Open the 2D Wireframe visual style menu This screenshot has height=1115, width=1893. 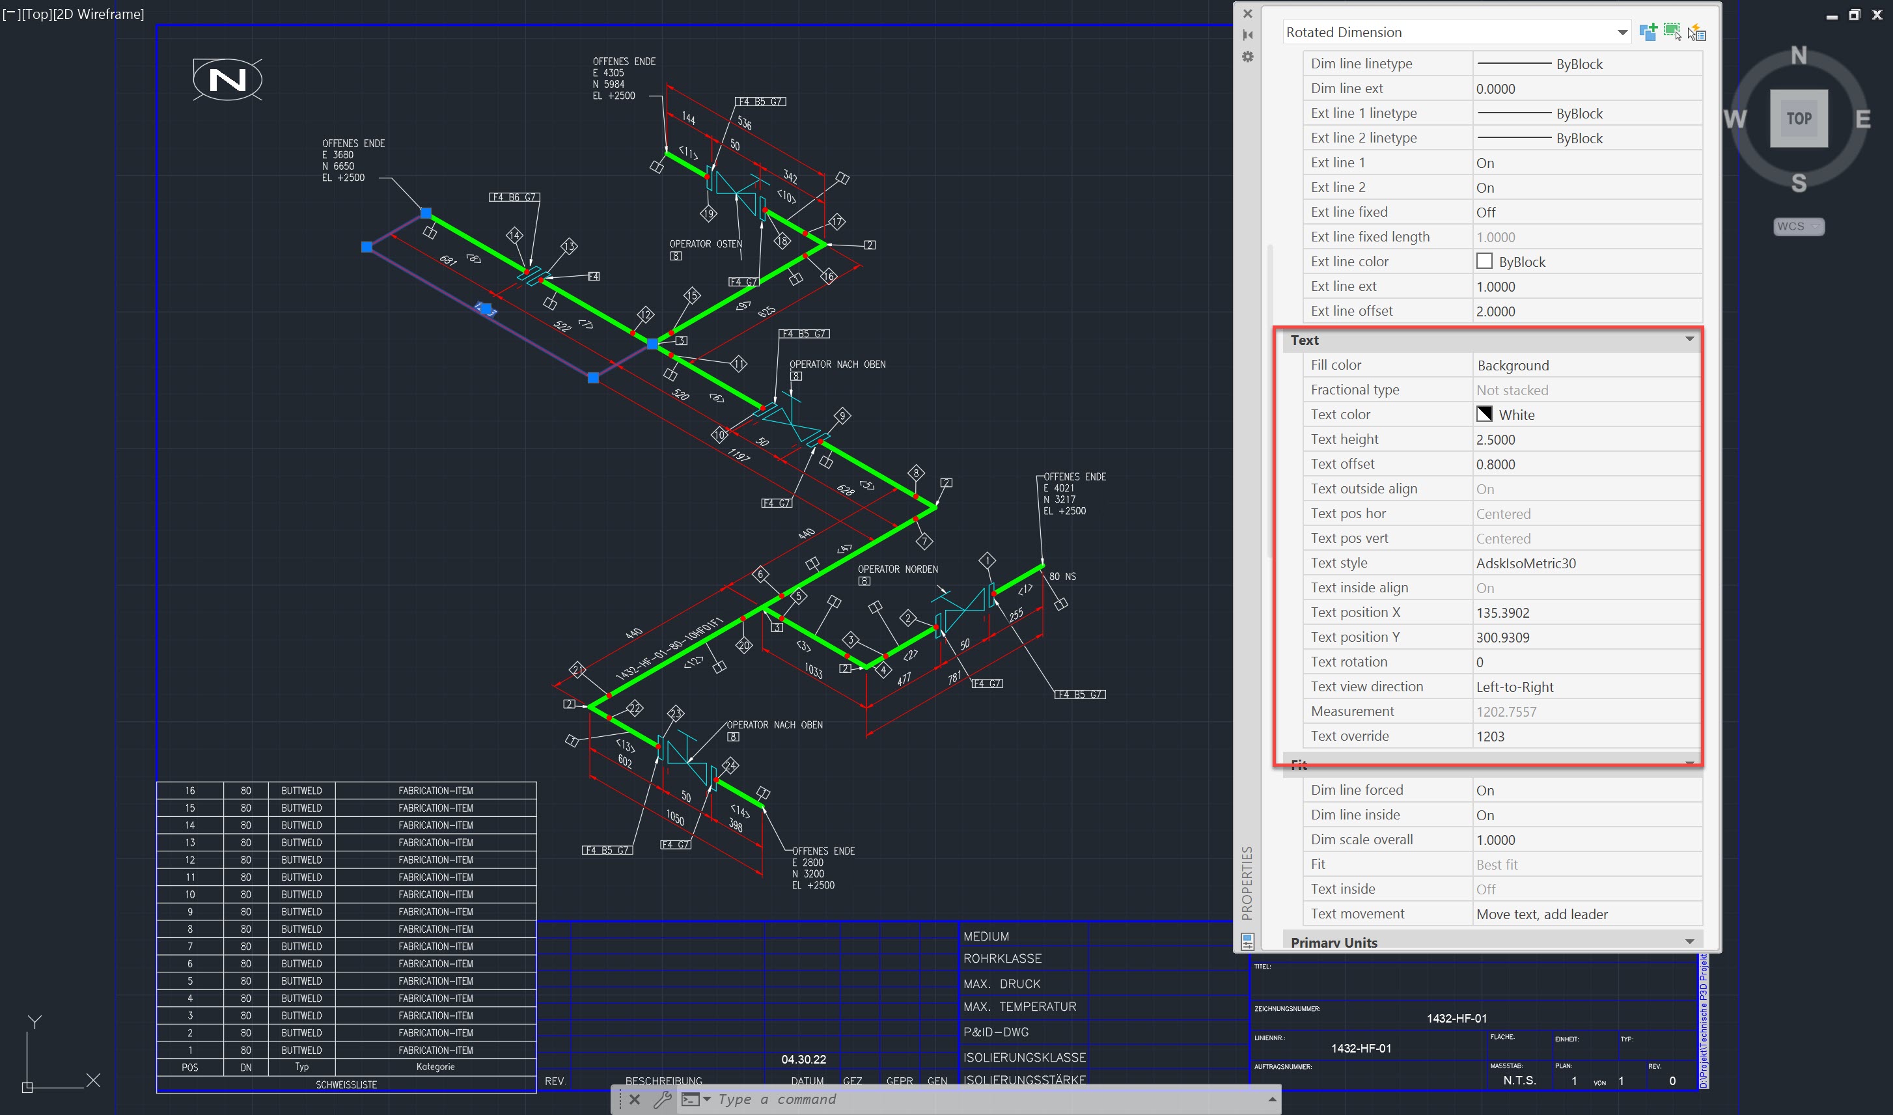coord(98,14)
